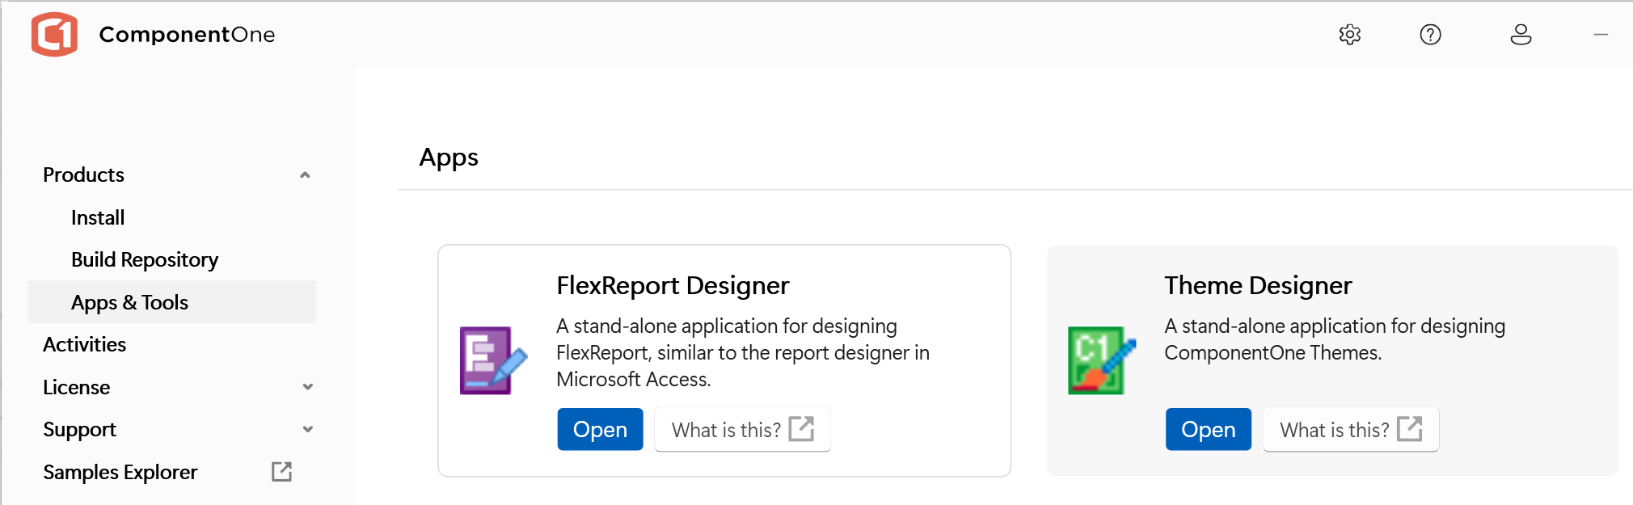Image resolution: width=1633 pixels, height=505 pixels.
Task: Launch Samples Explorer from sidebar
Action: click(x=120, y=472)
